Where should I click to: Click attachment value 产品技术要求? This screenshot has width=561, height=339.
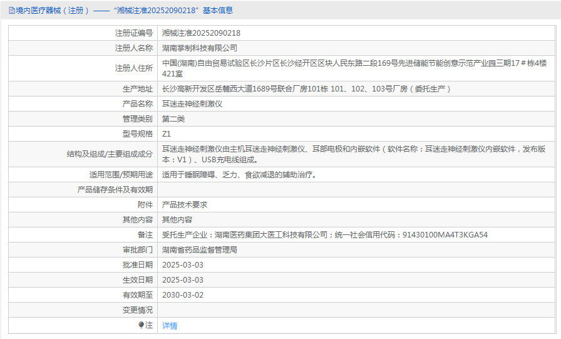pos(185,205)
